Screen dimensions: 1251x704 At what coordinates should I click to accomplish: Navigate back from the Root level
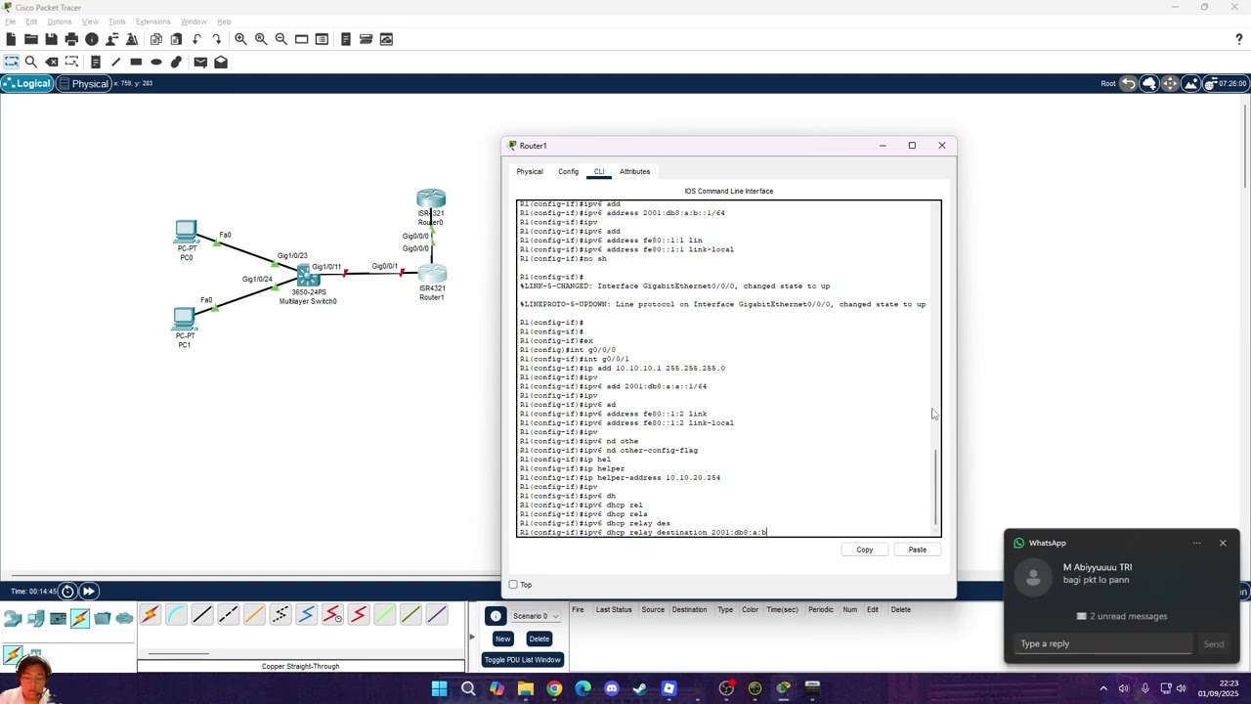pos(1129,83)
